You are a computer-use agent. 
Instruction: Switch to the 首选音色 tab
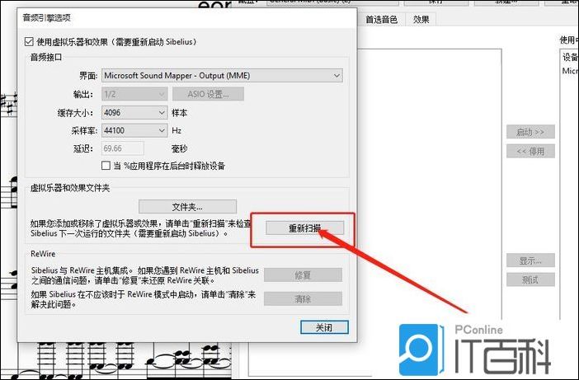381,19
